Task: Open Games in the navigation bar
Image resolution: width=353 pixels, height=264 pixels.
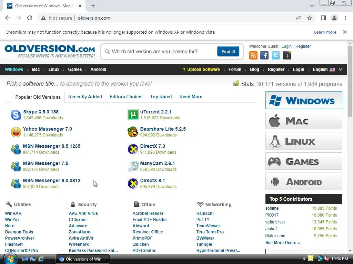Action: pos(75,69)
